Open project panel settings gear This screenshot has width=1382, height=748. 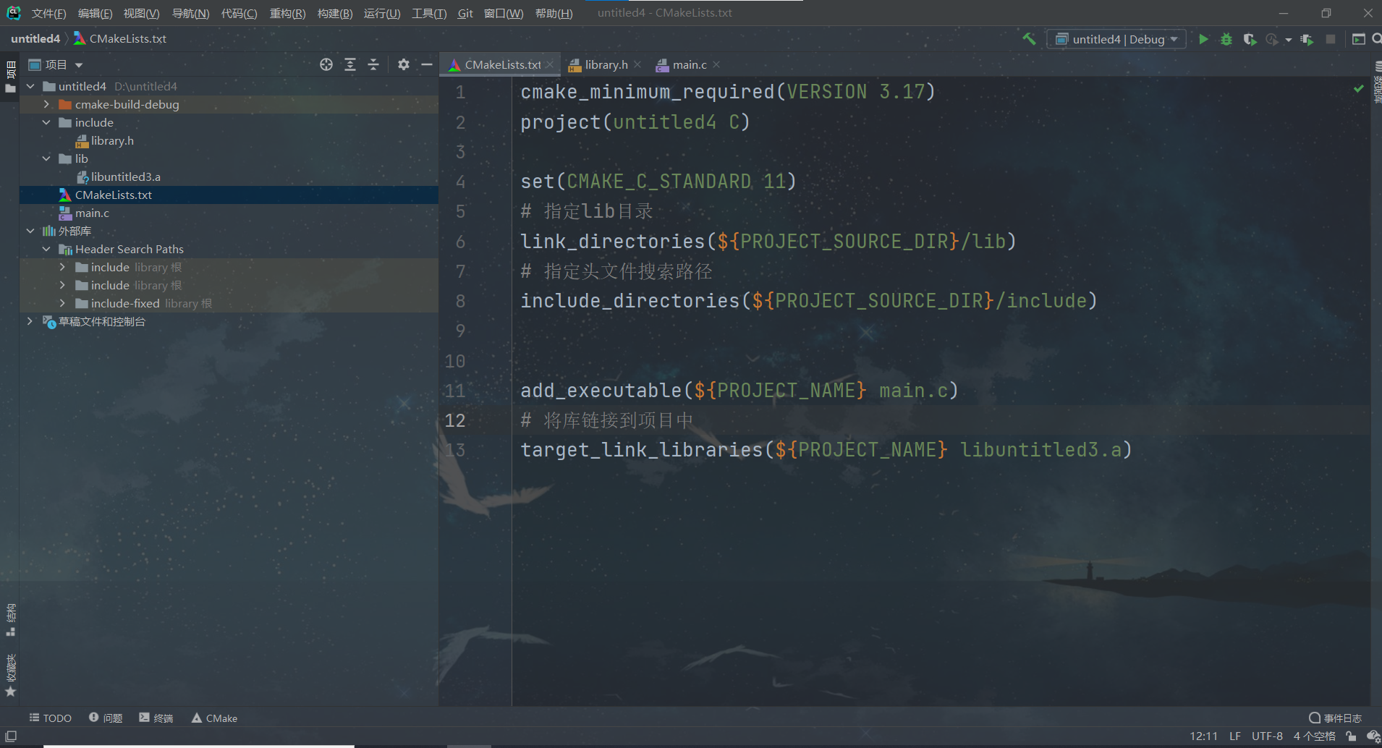(x=403, y=64)
